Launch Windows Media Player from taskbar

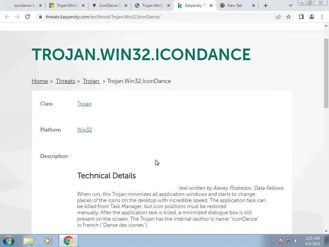pyautogui.click(x=48, y=241)
